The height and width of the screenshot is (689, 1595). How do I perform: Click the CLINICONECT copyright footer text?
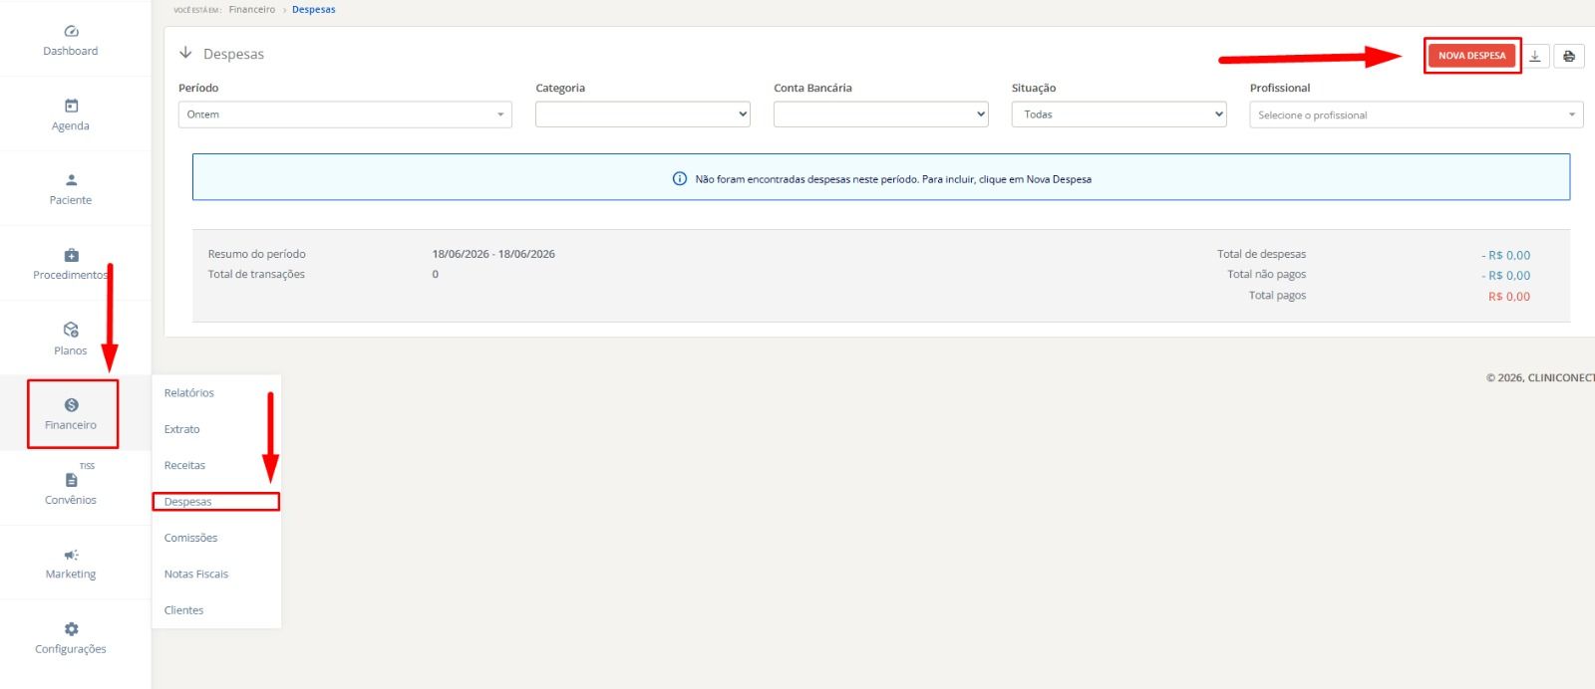coord(1540,377)
